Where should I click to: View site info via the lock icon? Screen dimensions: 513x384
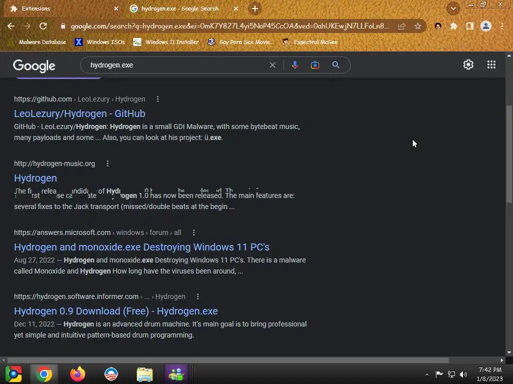(63, 26)
